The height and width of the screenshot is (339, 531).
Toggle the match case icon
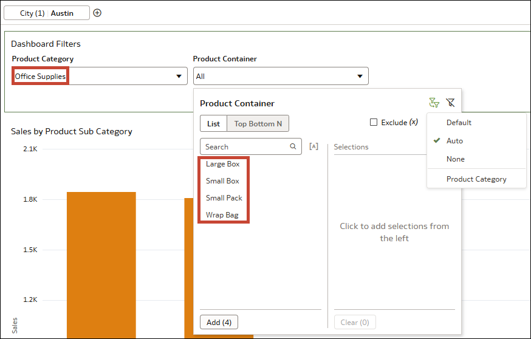[x=313, y=146]
